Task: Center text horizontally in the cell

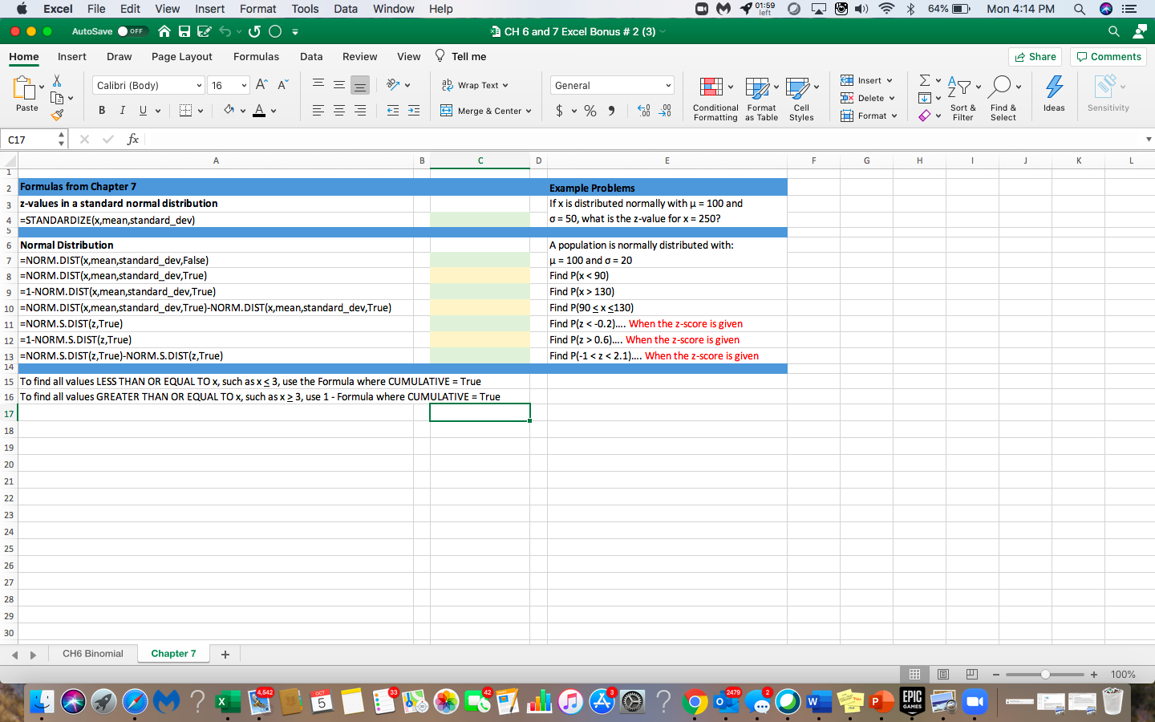Action: coord(339,111)
